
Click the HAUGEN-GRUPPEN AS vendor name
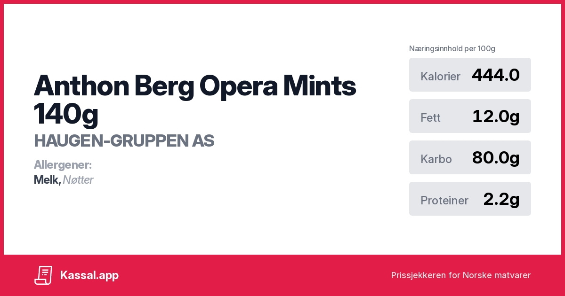[x=124, y=140]
